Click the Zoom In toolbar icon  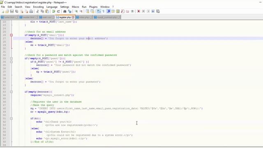[x=76, y=12]
